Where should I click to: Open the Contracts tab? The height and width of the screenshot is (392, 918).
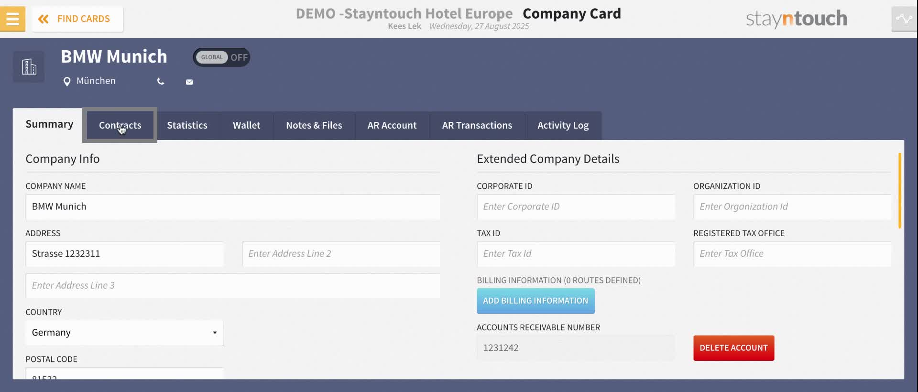click(x=120, y=125)
